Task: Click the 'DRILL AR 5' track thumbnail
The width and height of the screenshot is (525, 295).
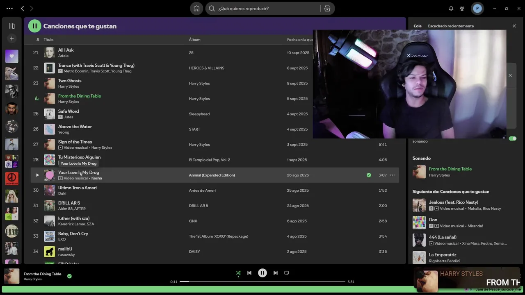Action: pos(49,206)
